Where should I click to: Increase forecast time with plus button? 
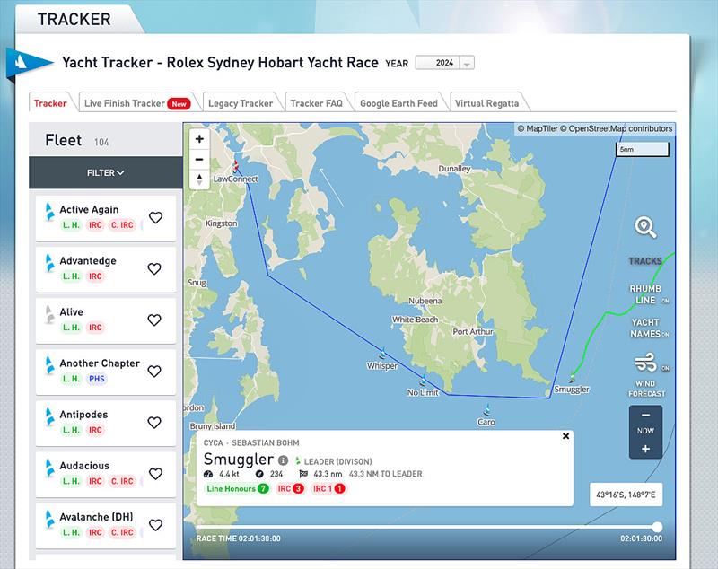pos(645,449)
